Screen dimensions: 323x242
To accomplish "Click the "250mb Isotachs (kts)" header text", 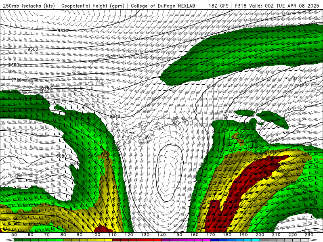I will [x=29, y=6].
